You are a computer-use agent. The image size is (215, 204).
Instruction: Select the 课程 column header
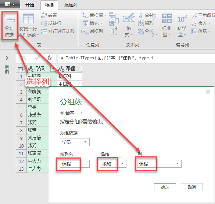click(x=69, y=69)
